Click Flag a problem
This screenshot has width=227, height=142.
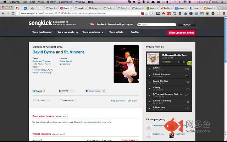coord(118,100)
